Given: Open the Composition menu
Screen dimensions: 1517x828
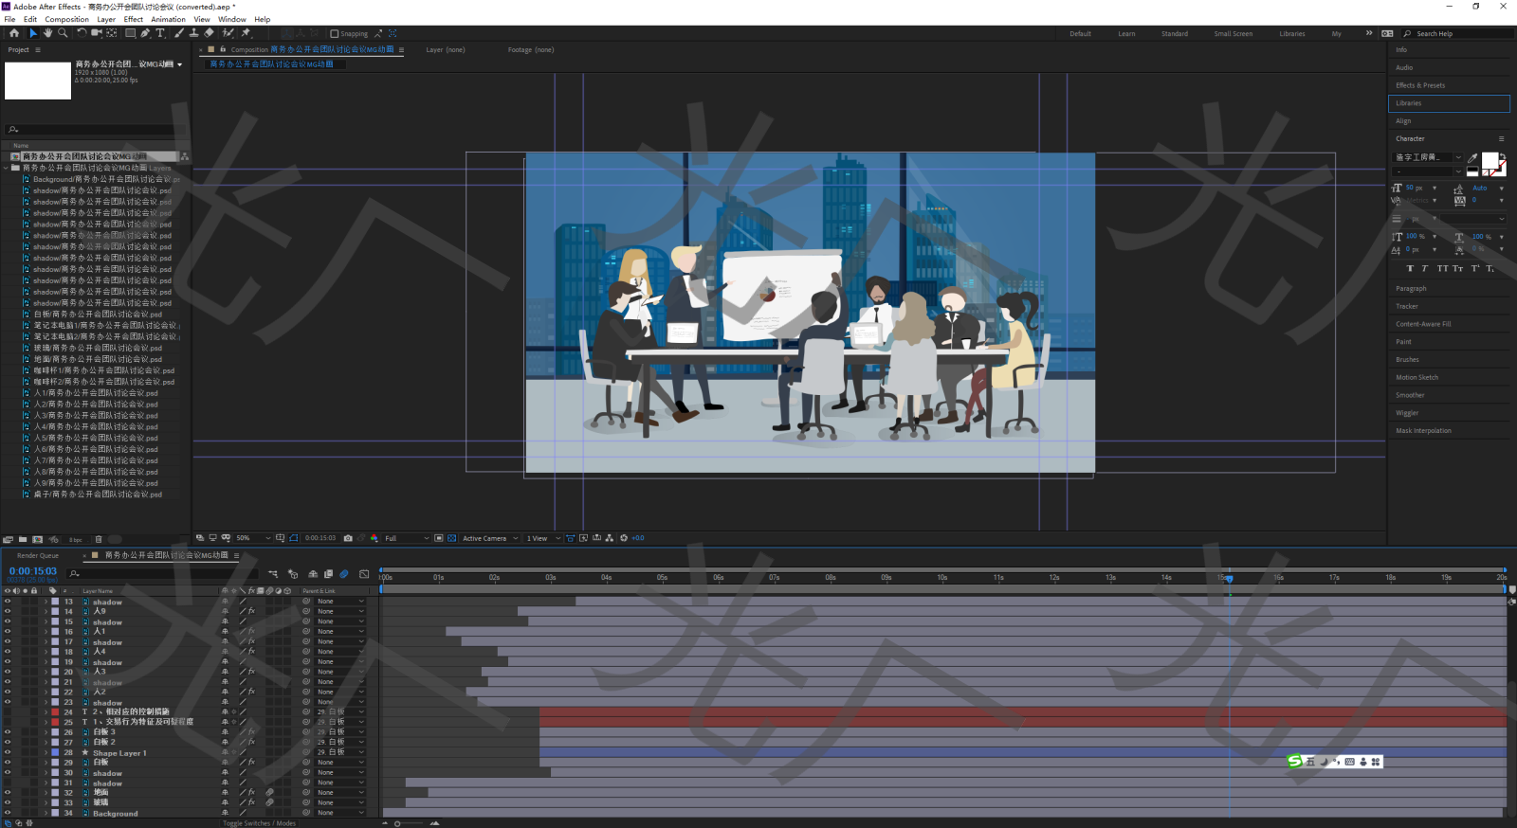Looking at the screenshot, I should click(66, 19).
